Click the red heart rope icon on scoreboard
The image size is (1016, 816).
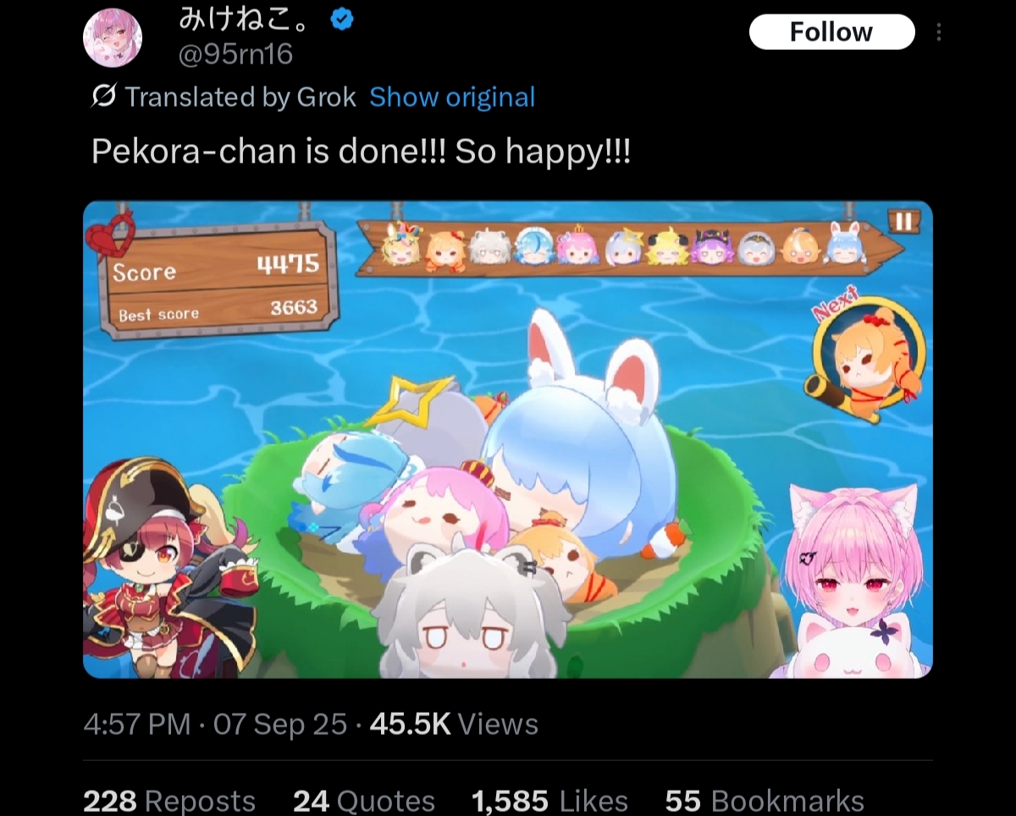tap(111, 233)
